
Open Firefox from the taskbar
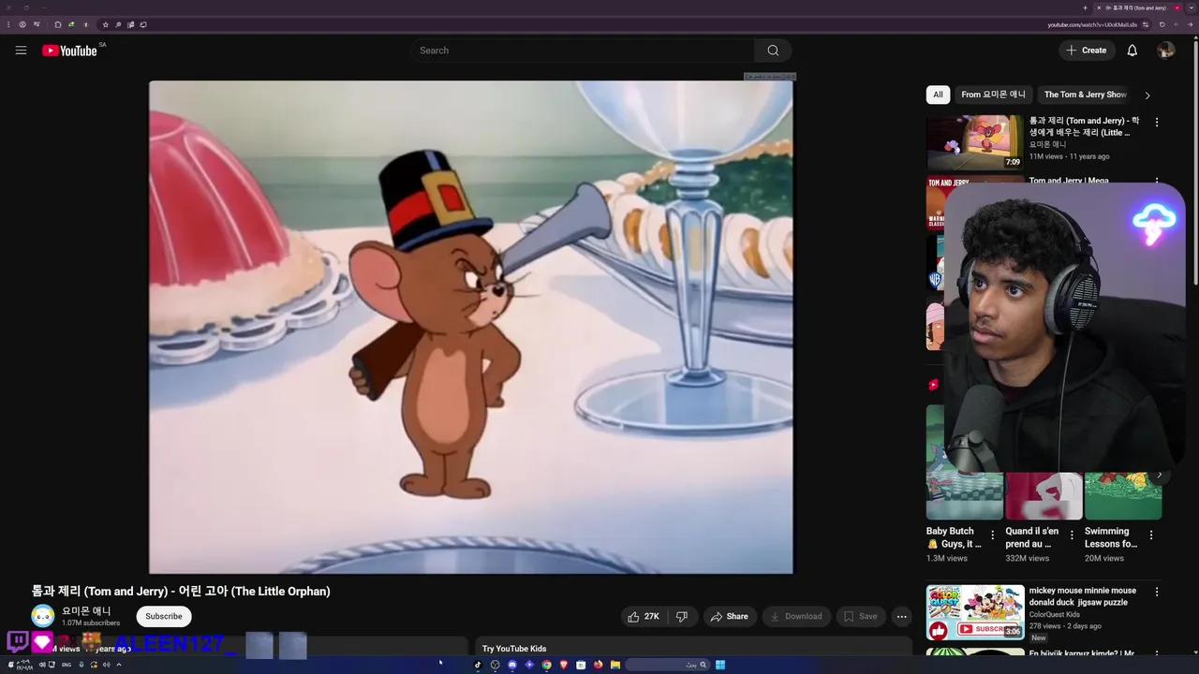point(598,665)
